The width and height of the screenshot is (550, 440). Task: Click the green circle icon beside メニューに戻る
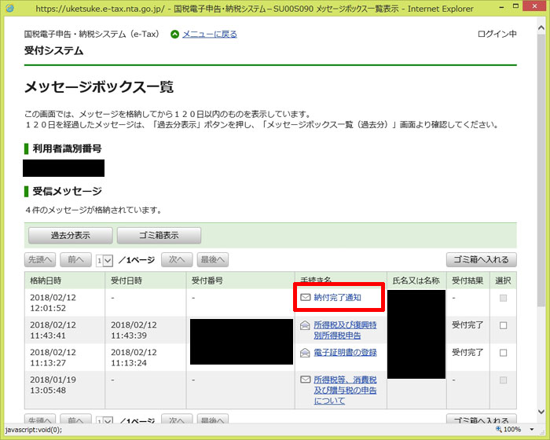click(174, 35)
